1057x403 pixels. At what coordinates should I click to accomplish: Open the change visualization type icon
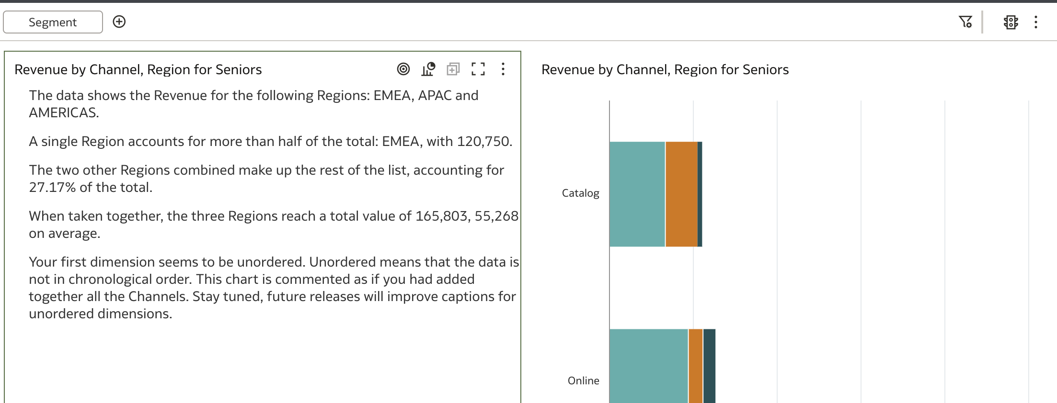(x=428, y=69)
